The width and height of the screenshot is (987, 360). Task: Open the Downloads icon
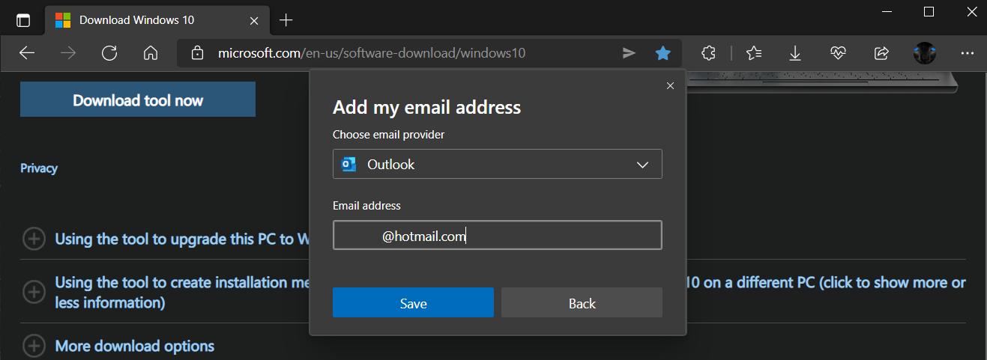click(795, 52)
